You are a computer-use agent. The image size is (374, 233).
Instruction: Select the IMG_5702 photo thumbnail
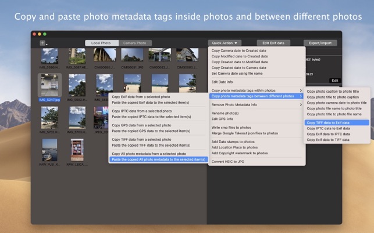point(49,118)
